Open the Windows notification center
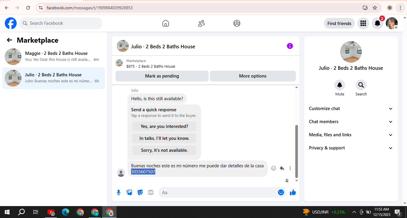The height and width of the screenshot is (218, 407). [398, 212]
